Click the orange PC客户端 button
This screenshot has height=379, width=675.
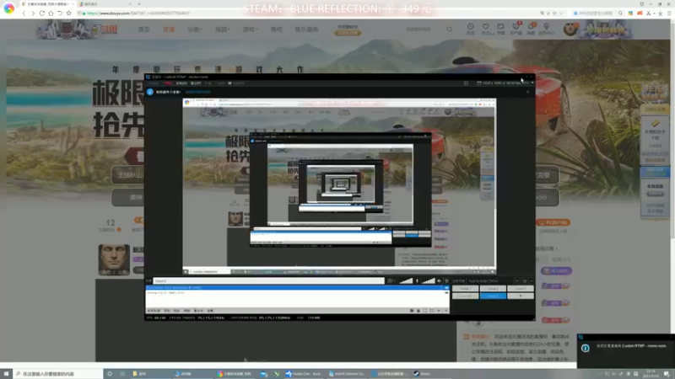pos(553,222)
